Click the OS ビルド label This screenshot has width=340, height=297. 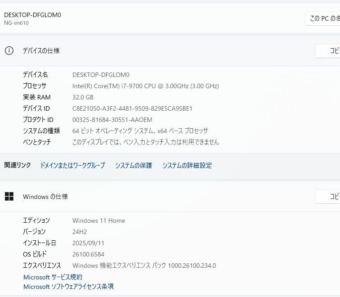(35, 254)
